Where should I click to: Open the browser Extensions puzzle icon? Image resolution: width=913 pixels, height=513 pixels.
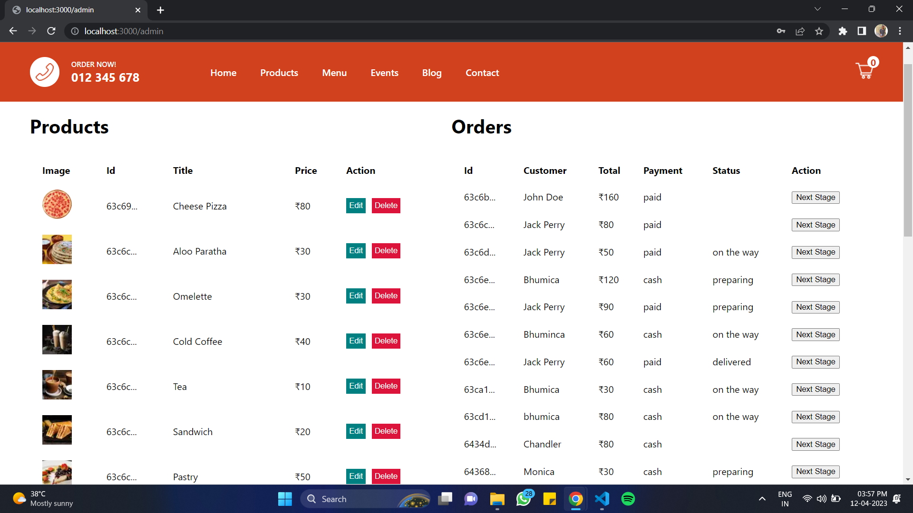point(843,31)
